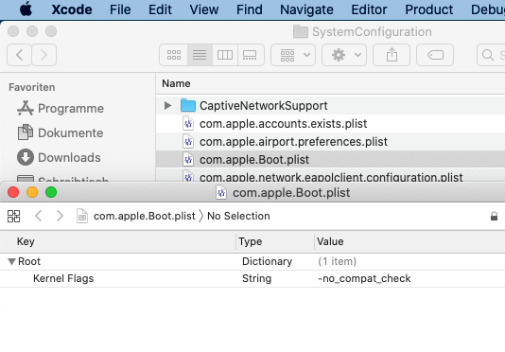This screenshot has width=505, height=352.
Task: Close the com.apple.Boot.plist Xcode window
Action: (13, 192)
